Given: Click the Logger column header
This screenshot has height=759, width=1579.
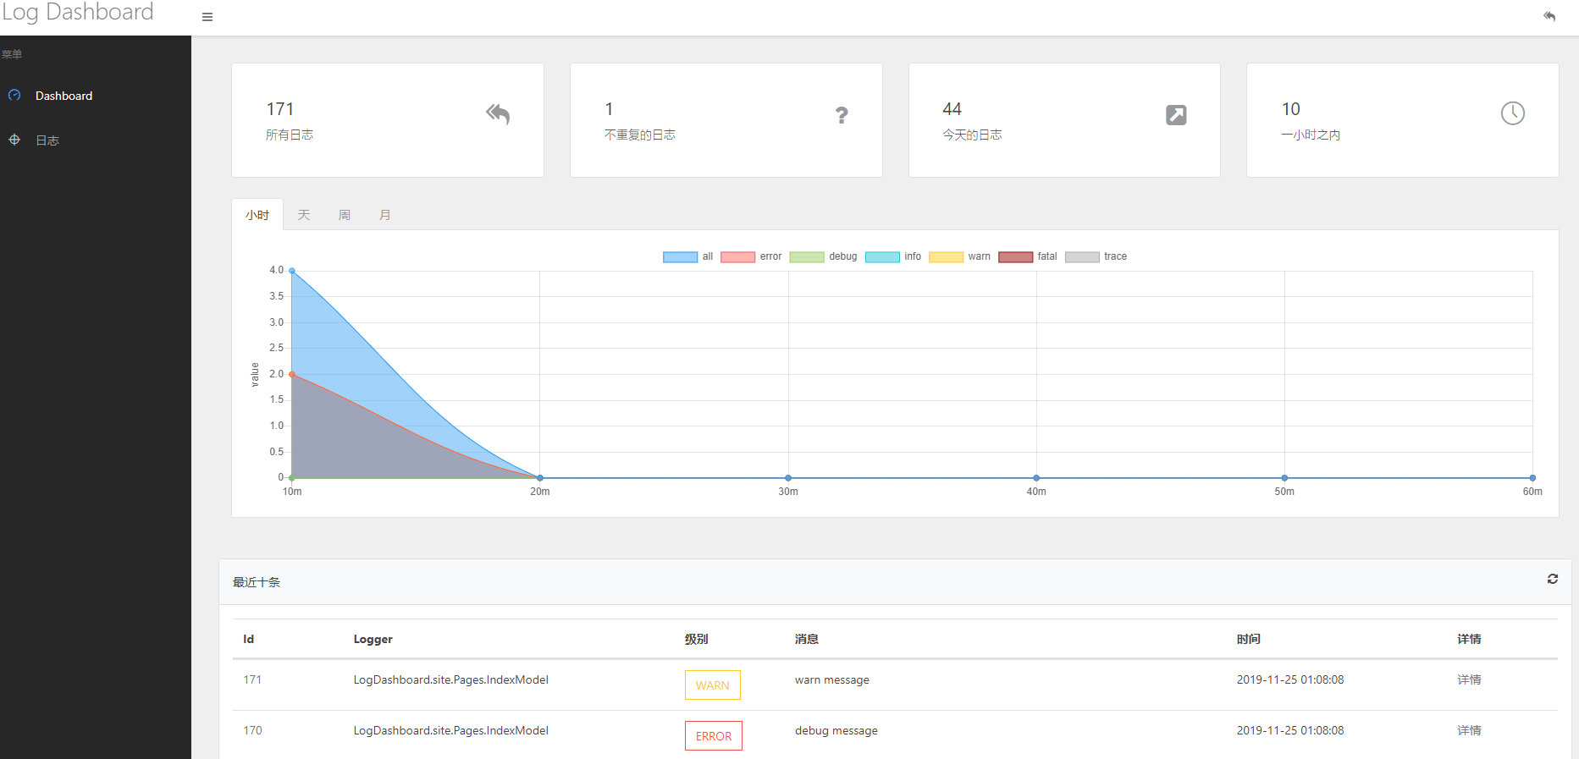Looking at the screenshot, I should click(373, 639).
